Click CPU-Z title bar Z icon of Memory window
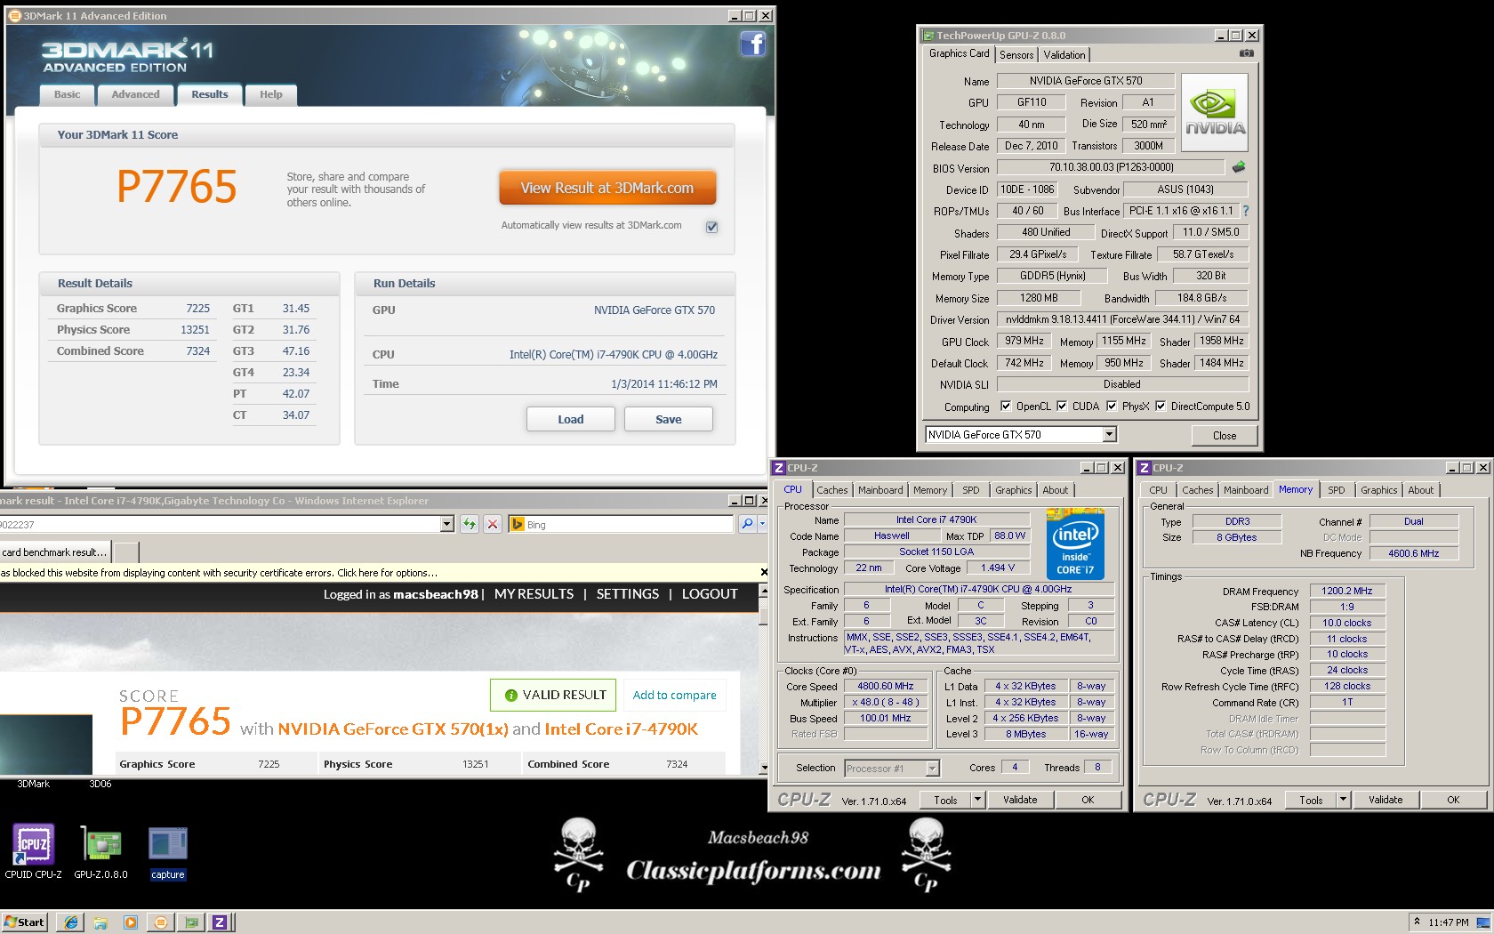The width and height of the screenshot is (1494, 934). [x=1145, y=468]
